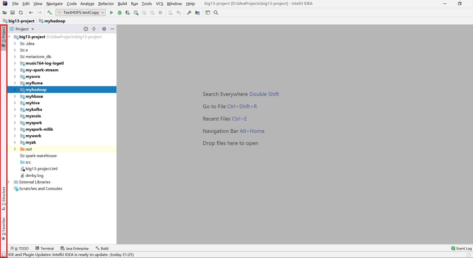Open the Navigate menu

[54, 4]
